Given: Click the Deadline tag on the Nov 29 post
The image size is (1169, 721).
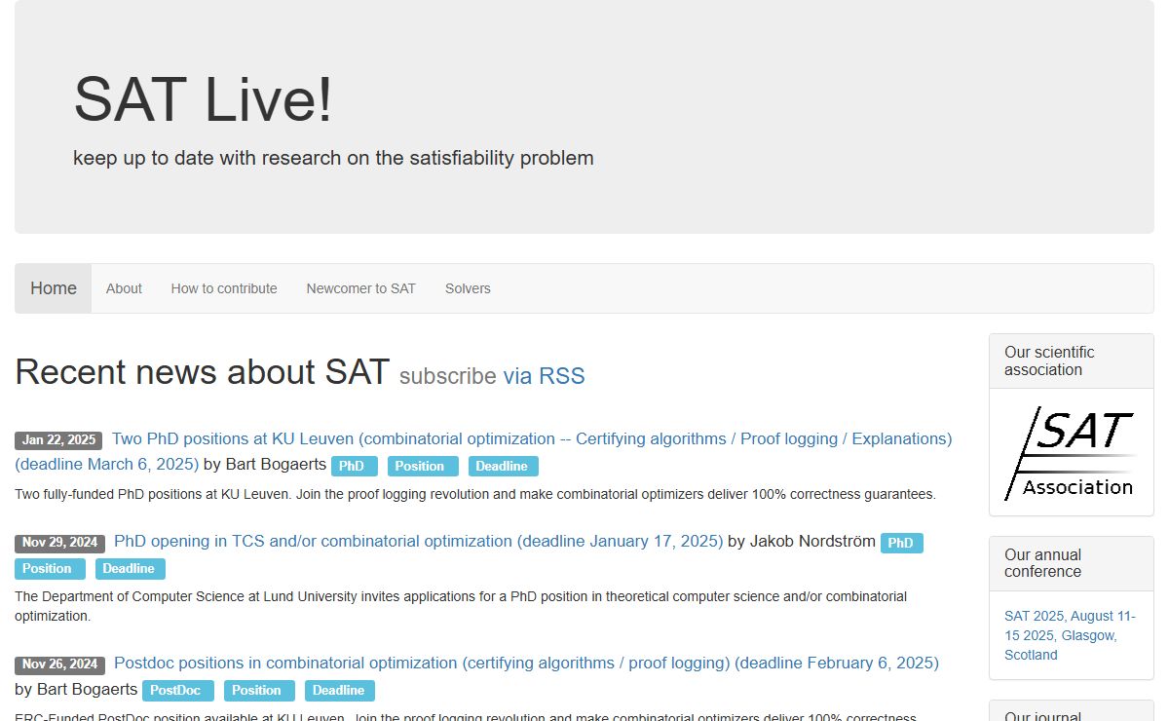Looking at the screenshot, I should coord(129,568).
